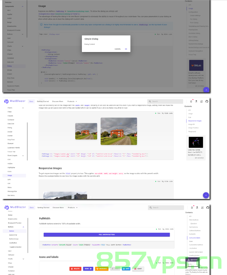
Task: Expand the Products dropdown on the Button page
Action: pyautogui.click(x=73, y=208)
